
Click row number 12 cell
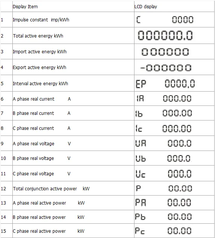[x=6, y=188]
